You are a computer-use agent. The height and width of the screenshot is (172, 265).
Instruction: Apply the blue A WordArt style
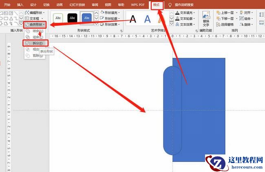coord(147,19)
